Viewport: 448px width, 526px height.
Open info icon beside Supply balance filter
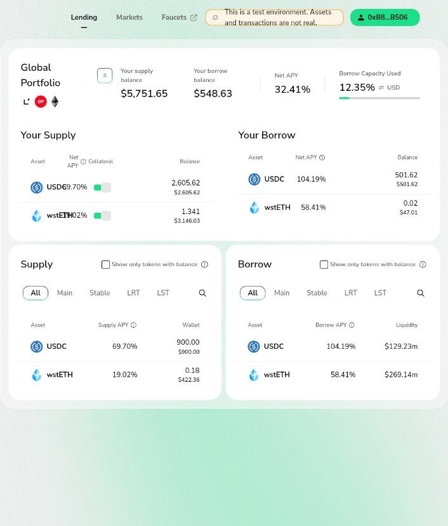205,265
